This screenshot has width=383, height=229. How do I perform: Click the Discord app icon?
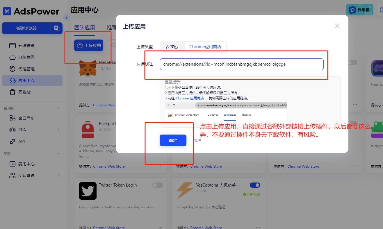coord(377,69)
